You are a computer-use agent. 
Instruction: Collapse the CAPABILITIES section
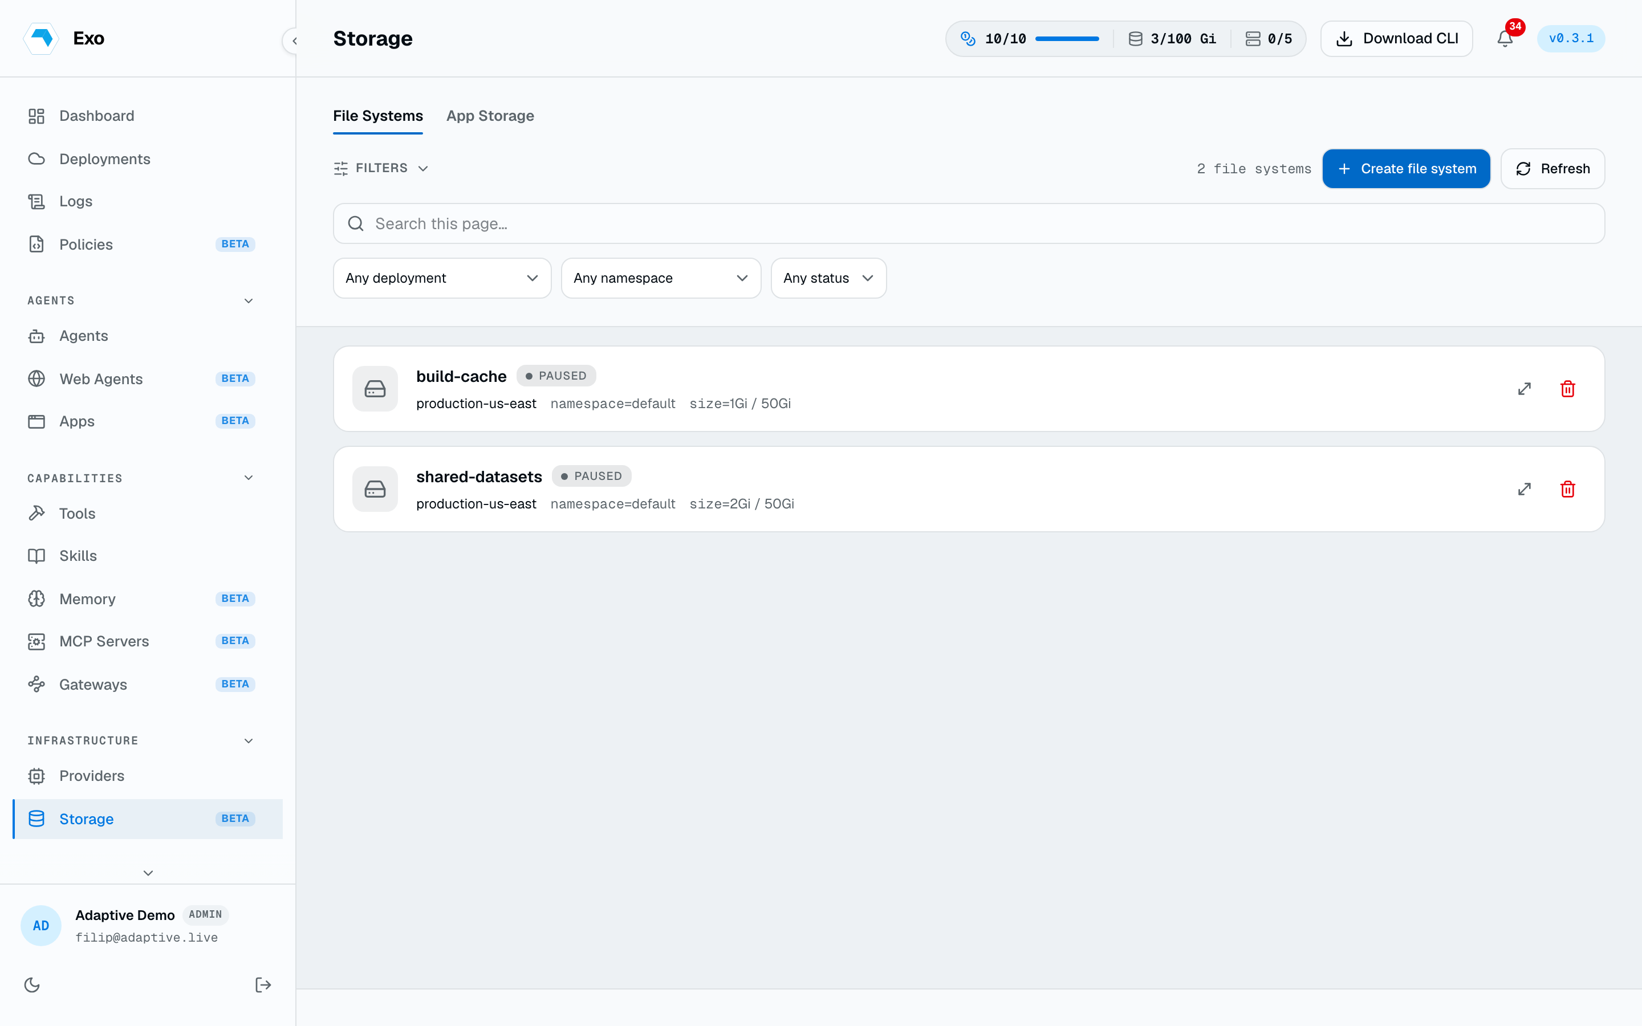click(249, 478)
